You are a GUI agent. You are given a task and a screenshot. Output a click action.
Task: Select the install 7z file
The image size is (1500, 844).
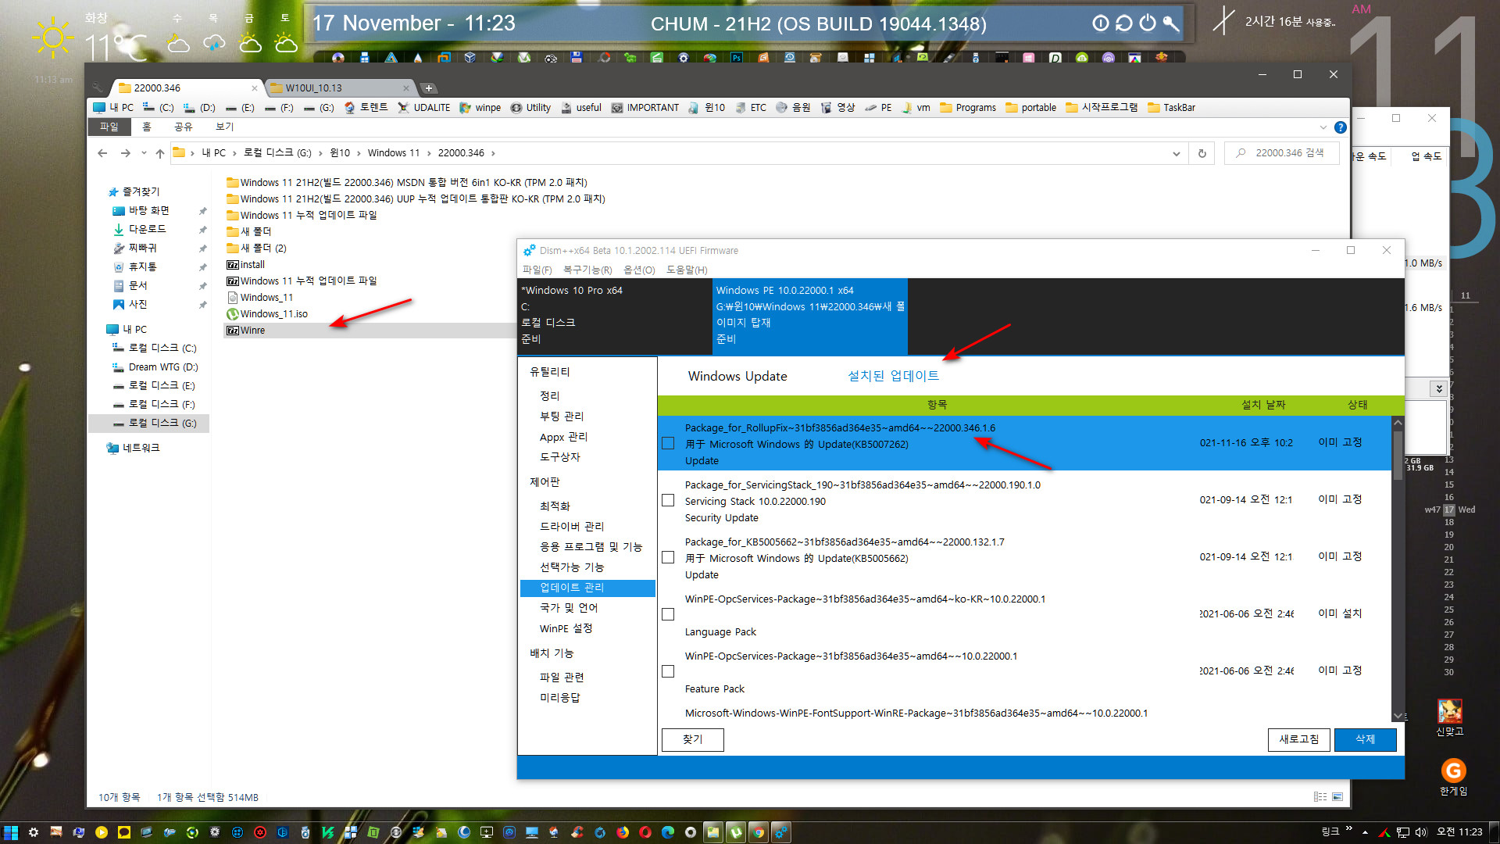245,265
